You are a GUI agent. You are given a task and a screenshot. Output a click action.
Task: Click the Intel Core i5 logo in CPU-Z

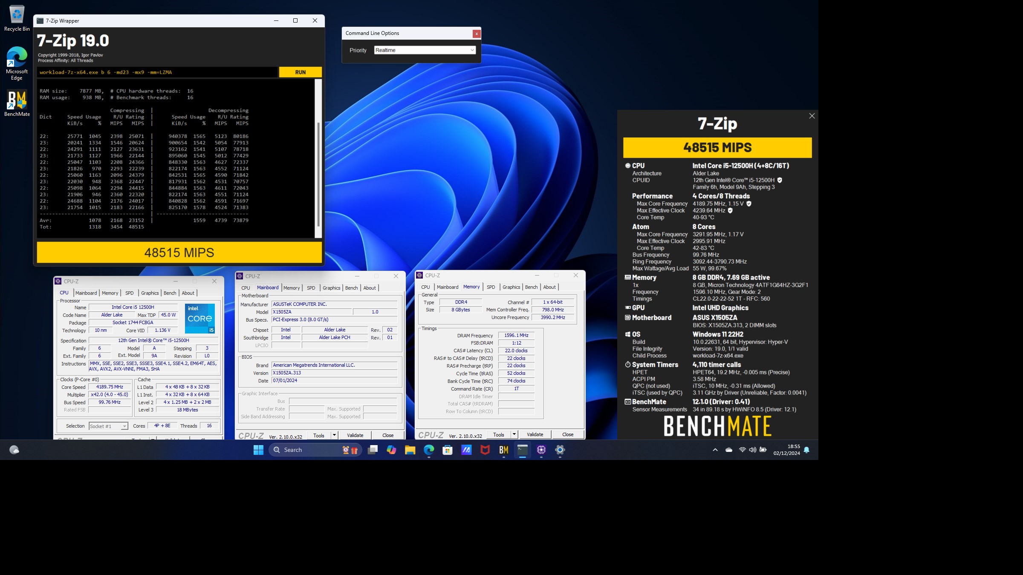(200, 318)
